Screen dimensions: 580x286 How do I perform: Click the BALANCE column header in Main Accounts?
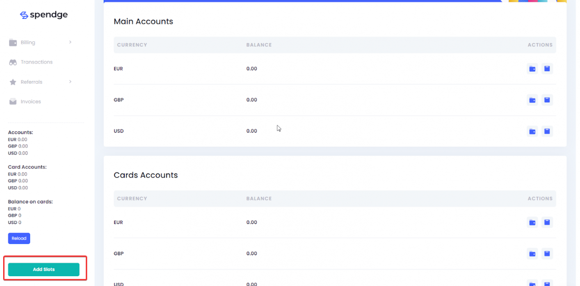pyautogui.click(x=259, y=45)
